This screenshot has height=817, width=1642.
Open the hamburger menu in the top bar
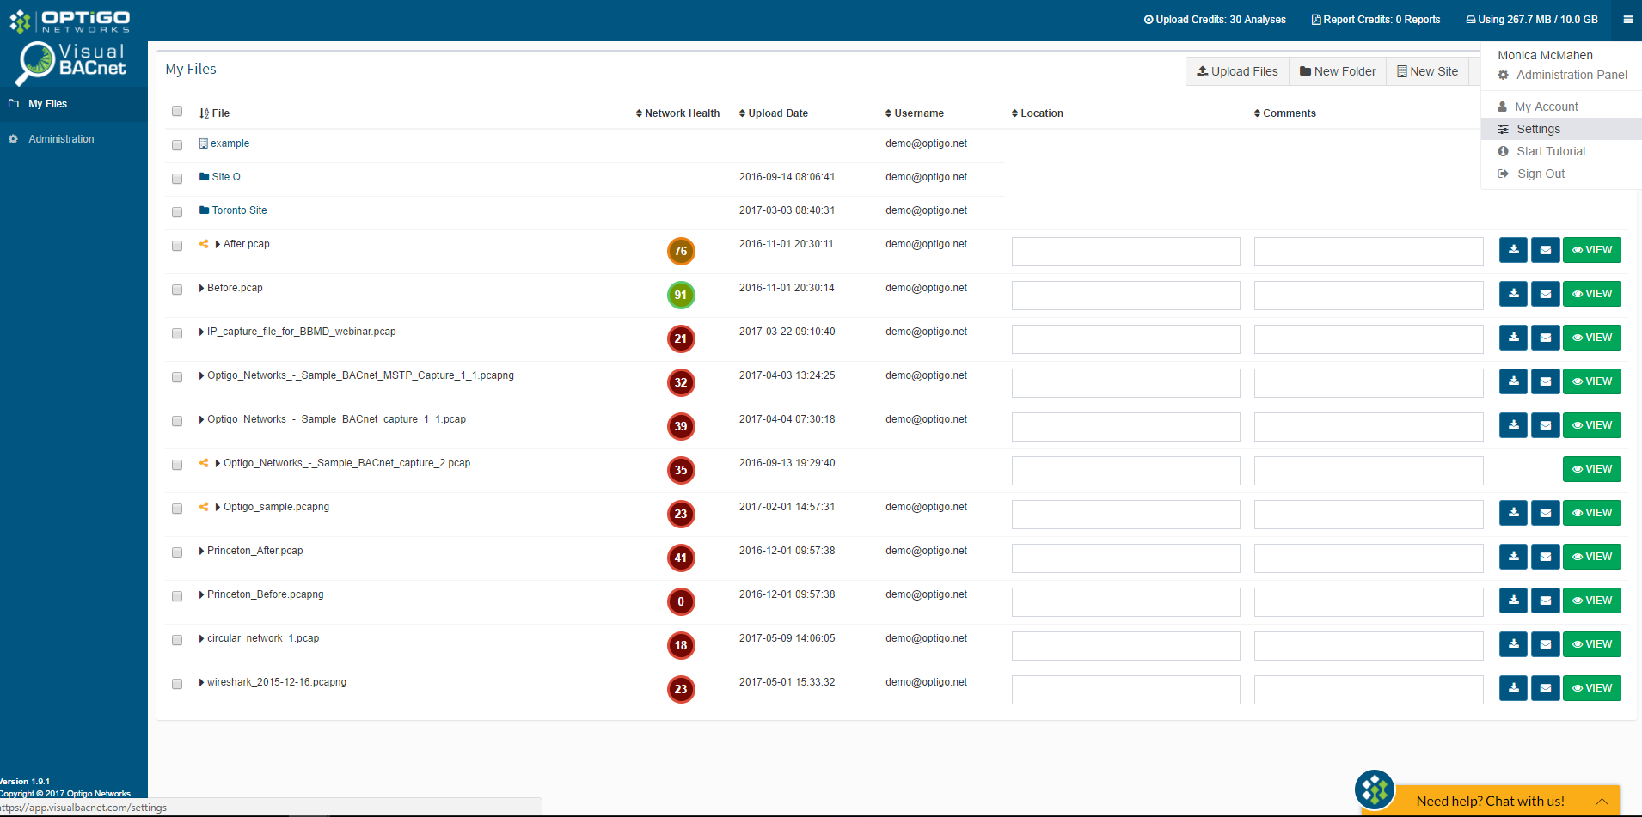click(1627, 19)
